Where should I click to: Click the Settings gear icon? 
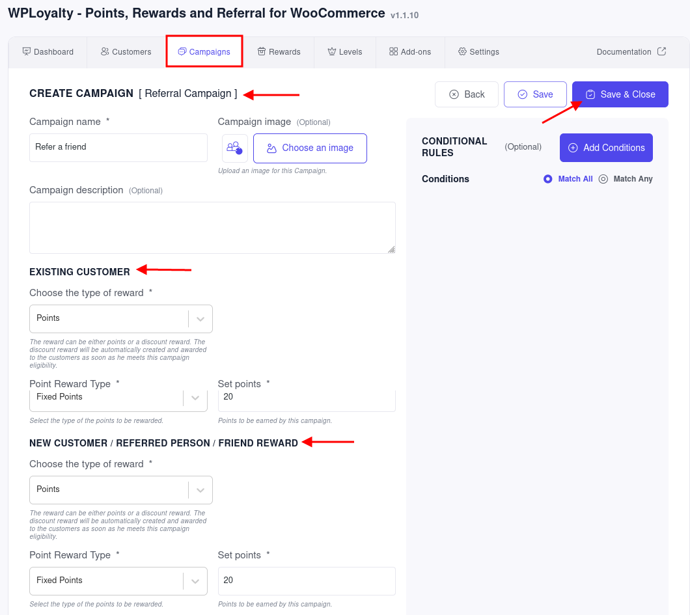point(461,51)
